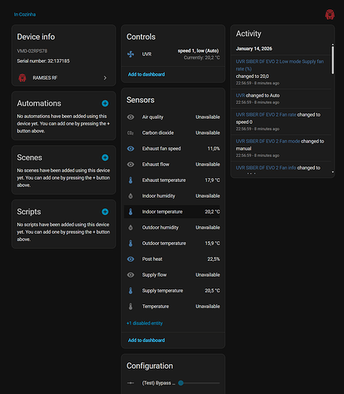Add a new automation with plus icon
The image size is (344, 394).
click(105, 103)
